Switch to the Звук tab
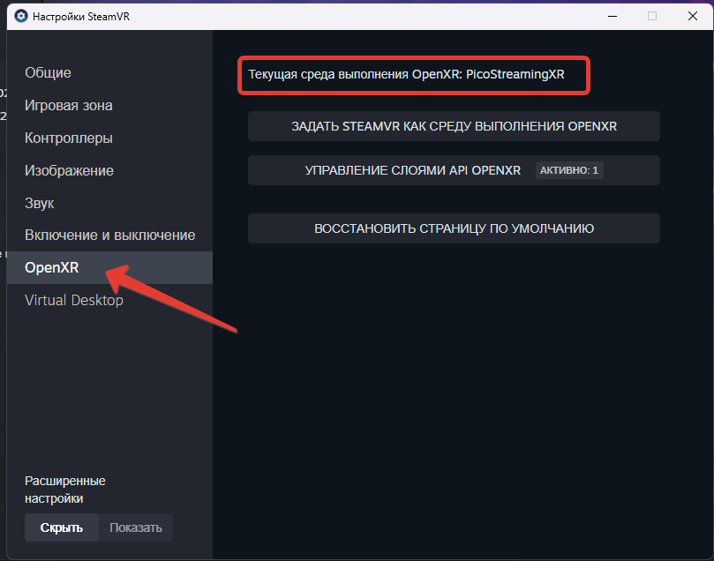The width and height of the screenshot is (714, 561). pos(109,203)
